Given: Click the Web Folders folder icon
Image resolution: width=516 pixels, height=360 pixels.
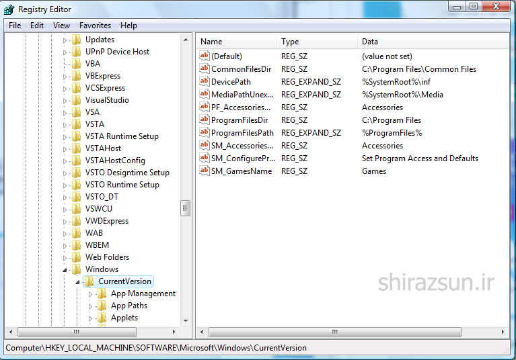Looking at the screenshot, I should [77, 257].
